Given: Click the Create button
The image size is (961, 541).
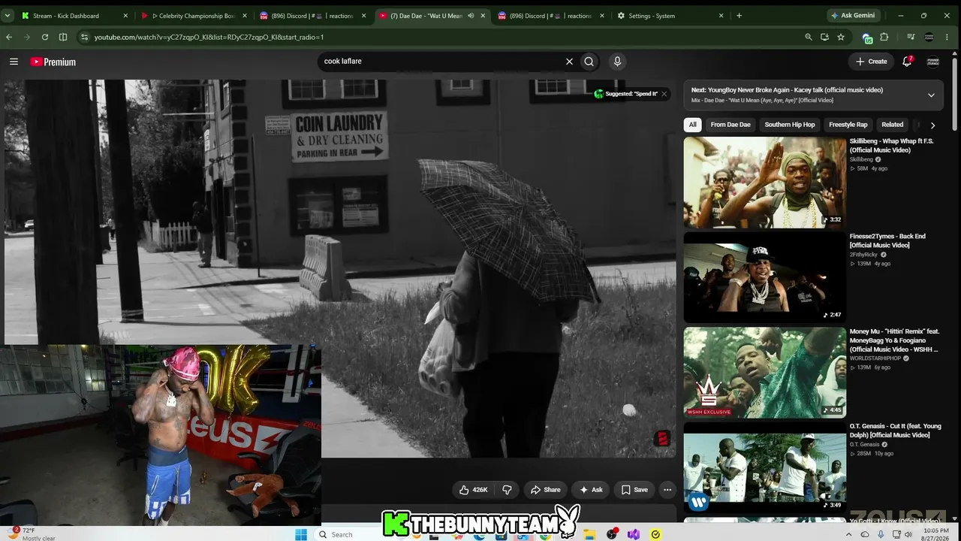Looking at the screenshot, I should [872, 62].
